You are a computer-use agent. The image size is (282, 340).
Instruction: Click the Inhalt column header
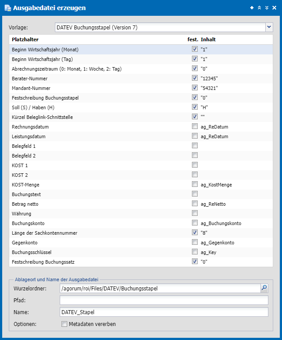(x=208, y=39)
